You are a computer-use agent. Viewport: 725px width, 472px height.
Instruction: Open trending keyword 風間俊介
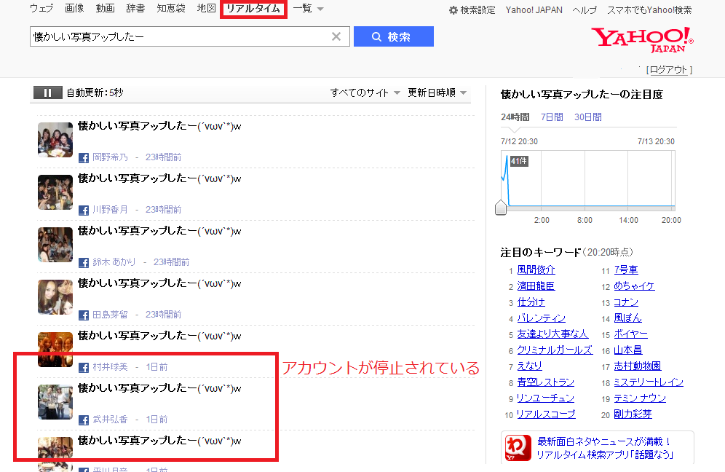pos(536,270)
